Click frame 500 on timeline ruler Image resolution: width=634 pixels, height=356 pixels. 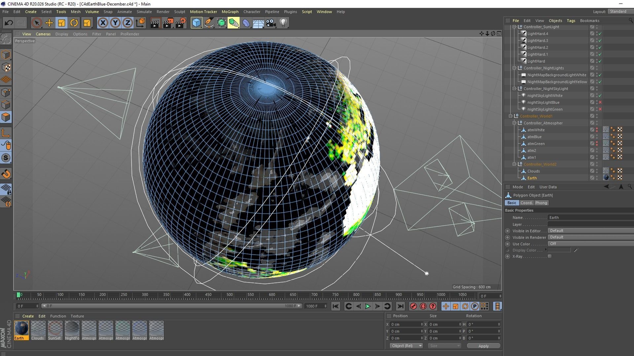point(229,295)
